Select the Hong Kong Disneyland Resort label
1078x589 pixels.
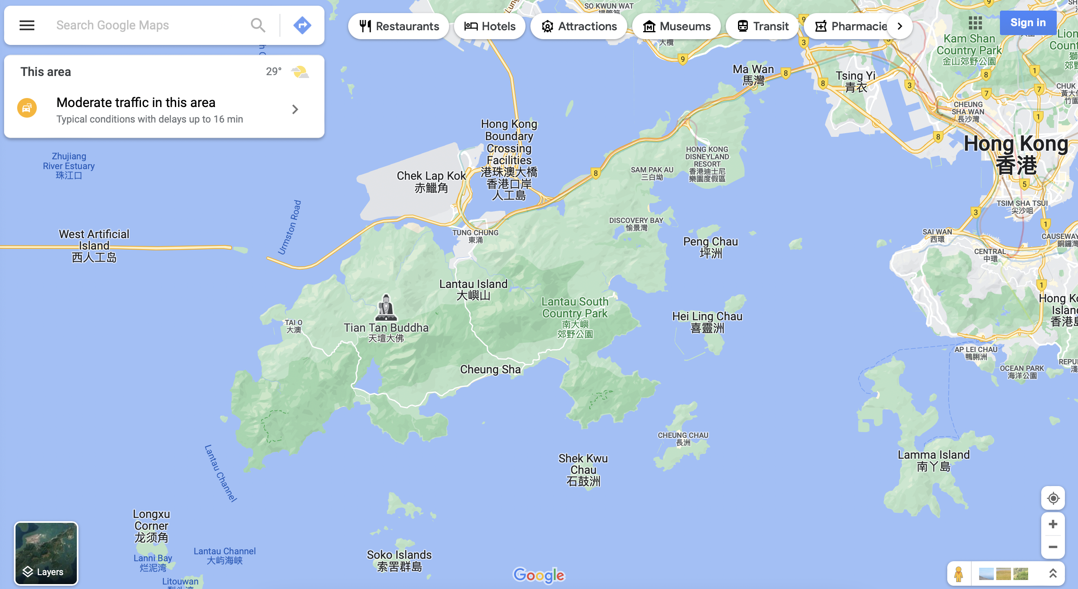pyautogui.click(x=707, y=164)
